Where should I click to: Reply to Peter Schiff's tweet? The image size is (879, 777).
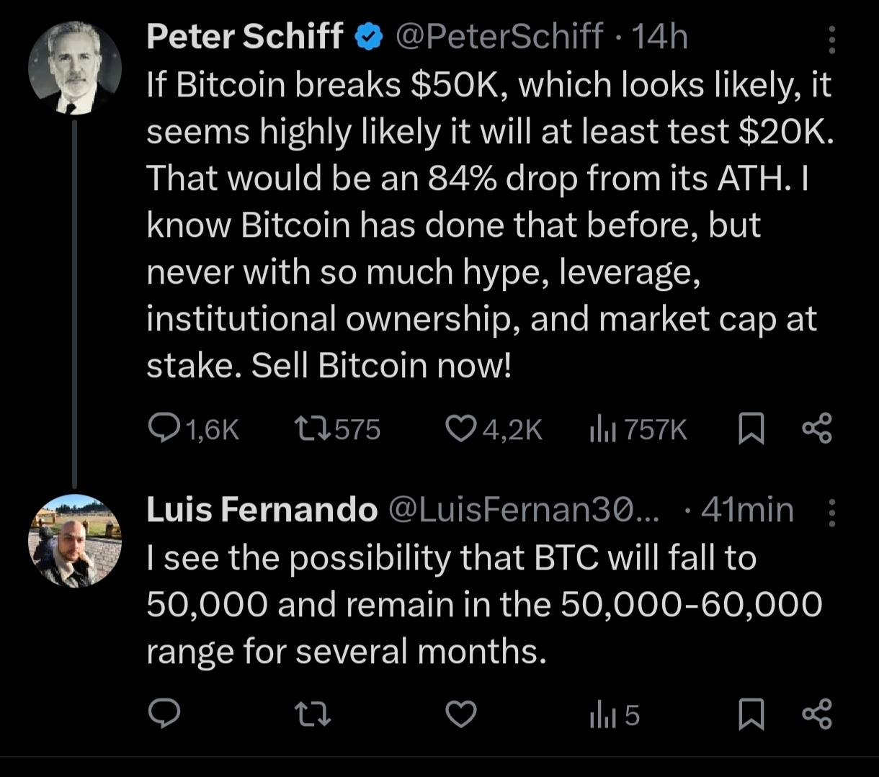point(164,430)
